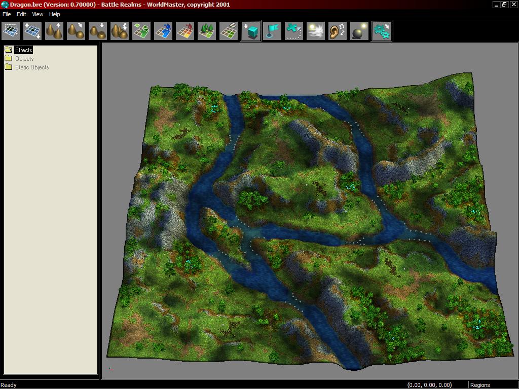Select the teal flag marker tool
The image size is (519, 389).
click(x=272, y=31)
